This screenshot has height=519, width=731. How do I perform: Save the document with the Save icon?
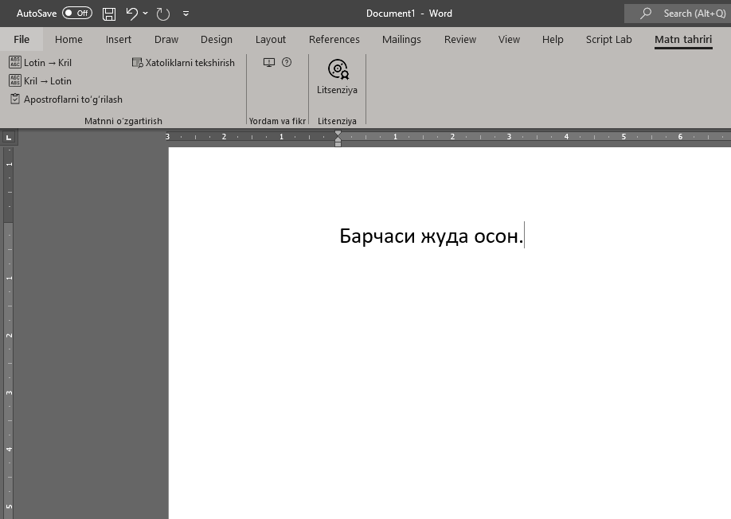107,13
